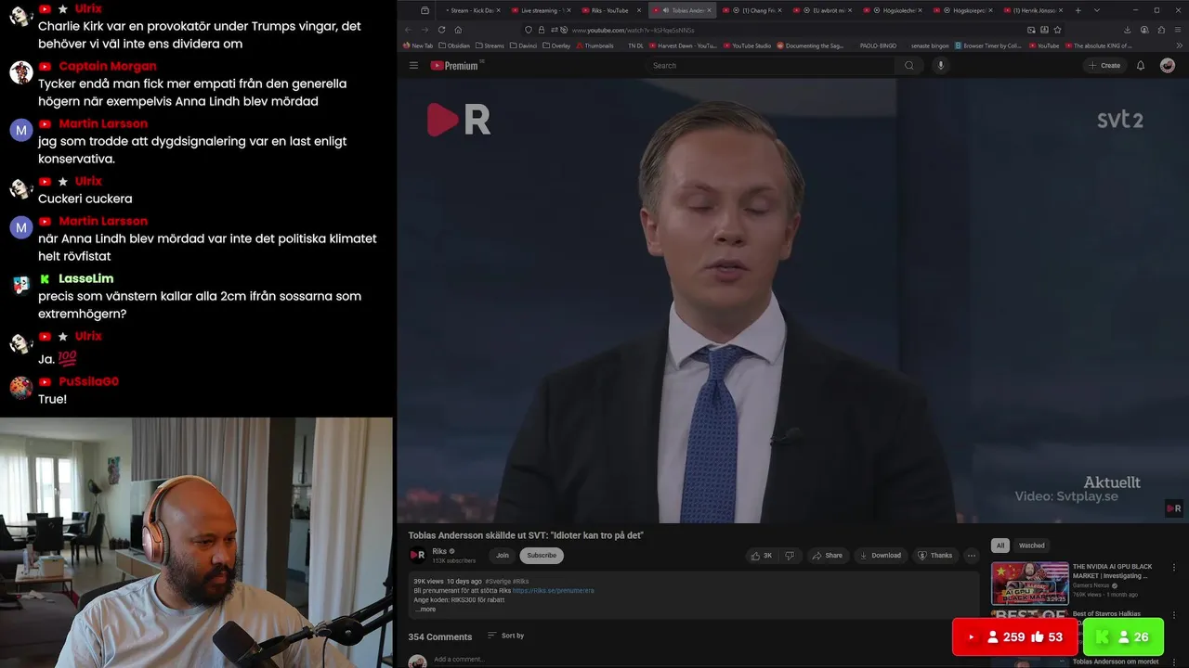Open YouTube notifications bell
Image resolution: width=1189 pixels, height=668 pixels.
point(1141,65)
